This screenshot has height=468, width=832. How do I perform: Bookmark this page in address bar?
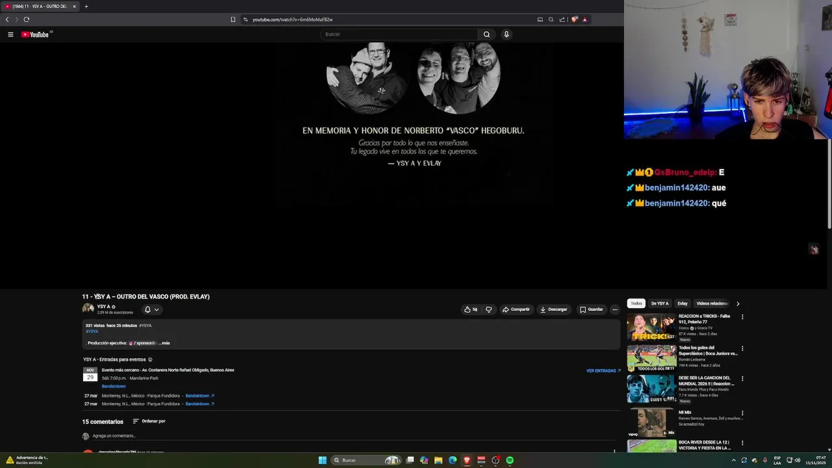[233, 19]
